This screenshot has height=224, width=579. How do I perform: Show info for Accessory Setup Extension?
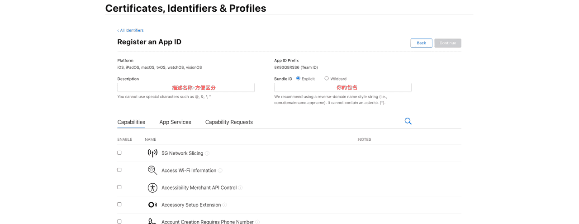point(225,205)
